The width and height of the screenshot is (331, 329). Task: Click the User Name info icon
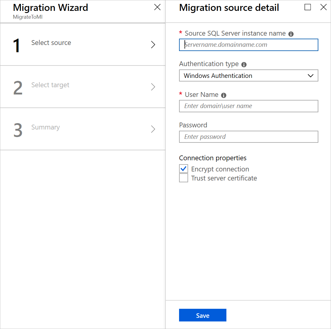coord(223,95)
